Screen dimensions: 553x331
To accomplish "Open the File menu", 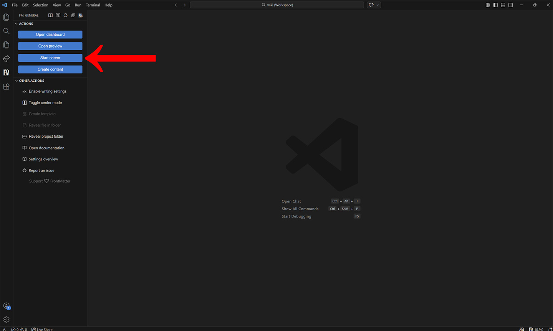I will 15,5.
